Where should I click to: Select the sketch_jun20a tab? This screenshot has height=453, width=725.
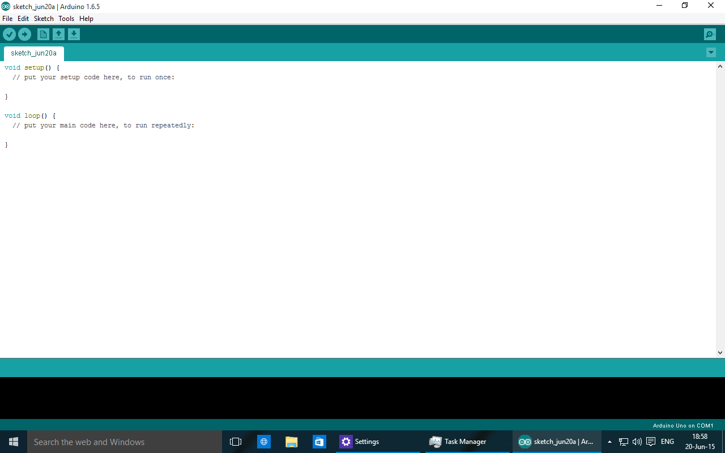[33, 53]
